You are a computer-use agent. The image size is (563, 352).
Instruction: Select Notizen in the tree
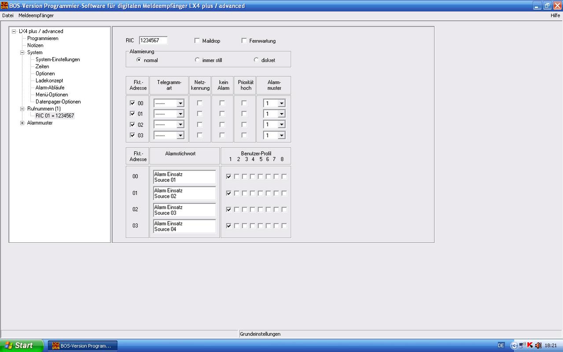point(35,45)
